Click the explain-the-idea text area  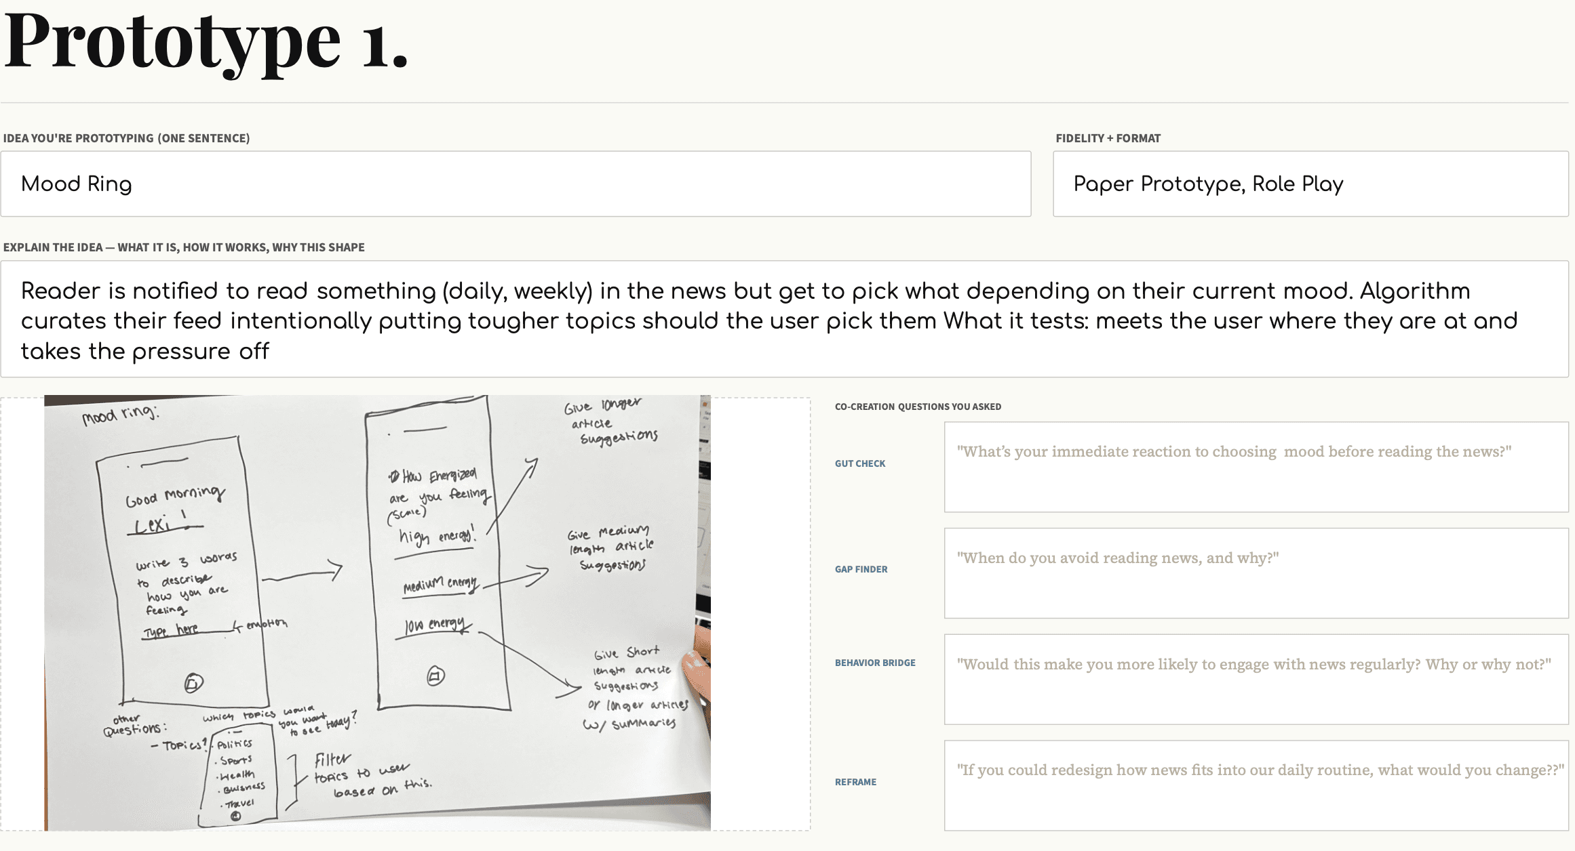785,319
